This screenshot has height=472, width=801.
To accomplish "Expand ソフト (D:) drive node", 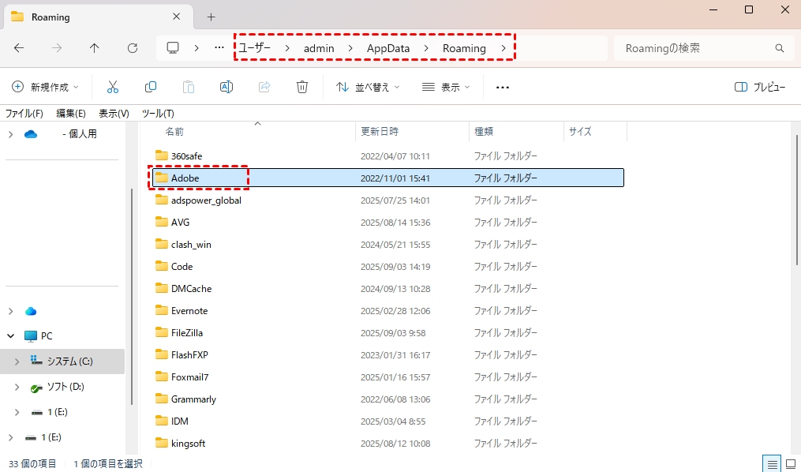I will 17,387.
